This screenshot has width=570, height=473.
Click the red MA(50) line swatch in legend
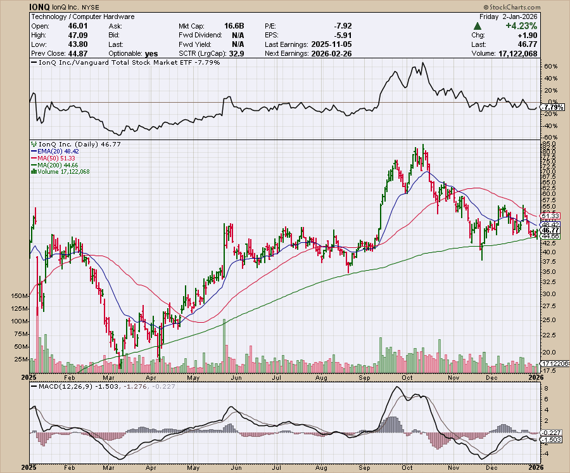34,159
